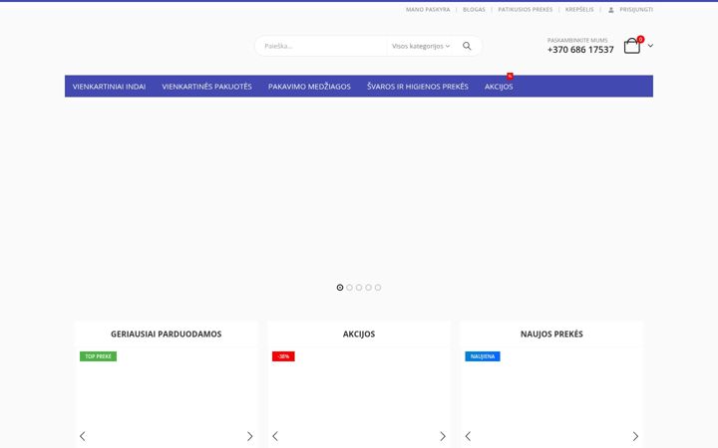Previous arrow in Naujos prekės carousel
Viewport: 718px width, 448px height.
pos(468,436)
